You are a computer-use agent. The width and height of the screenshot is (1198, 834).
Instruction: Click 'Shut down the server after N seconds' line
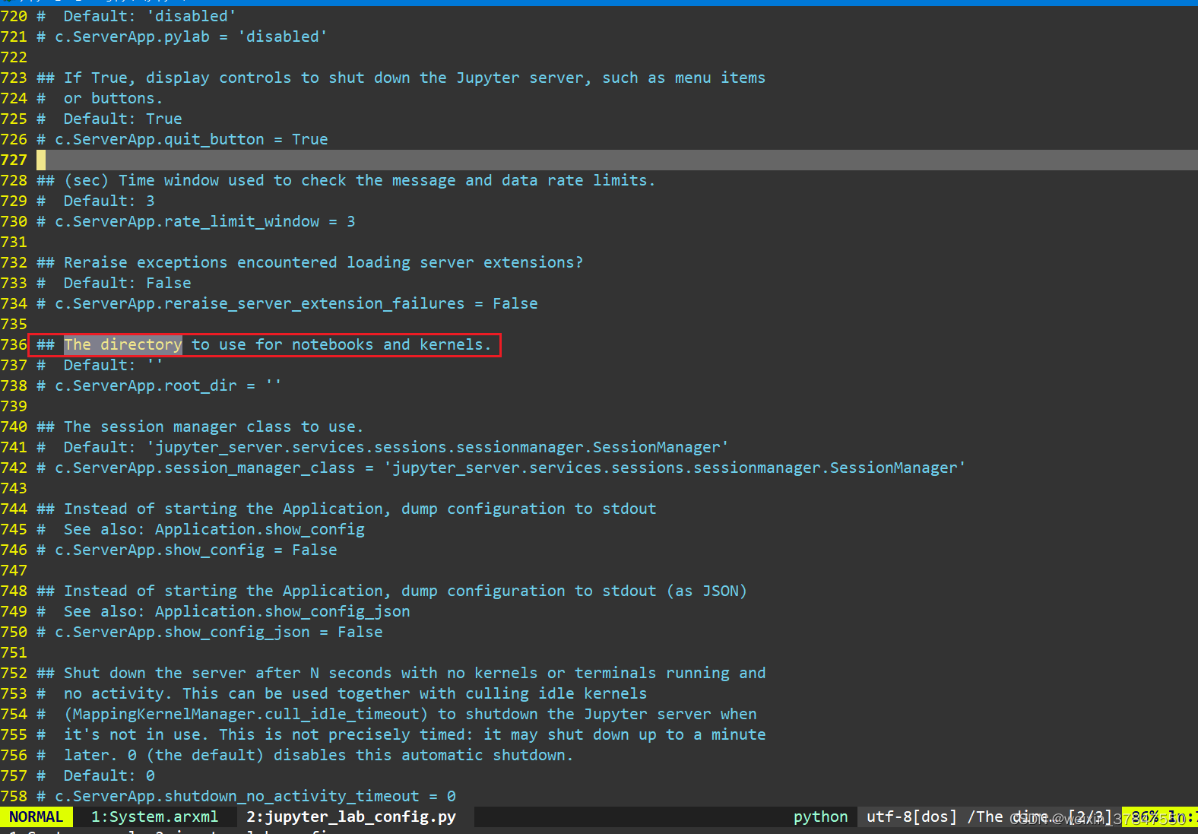tap(401, 673)
